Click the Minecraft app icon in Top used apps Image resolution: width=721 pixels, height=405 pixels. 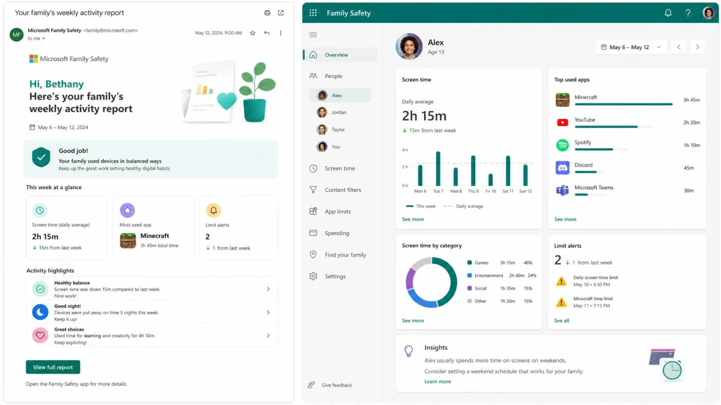click(562, 100)
